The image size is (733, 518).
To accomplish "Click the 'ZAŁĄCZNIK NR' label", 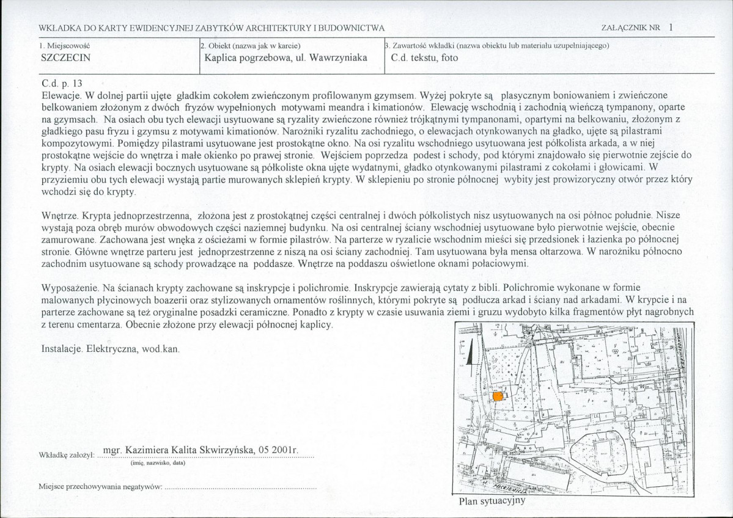I will click(x=630, y=28).
